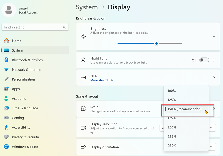Click the Brightness slider thumb

pyautogui.click(x=157, y=43)
